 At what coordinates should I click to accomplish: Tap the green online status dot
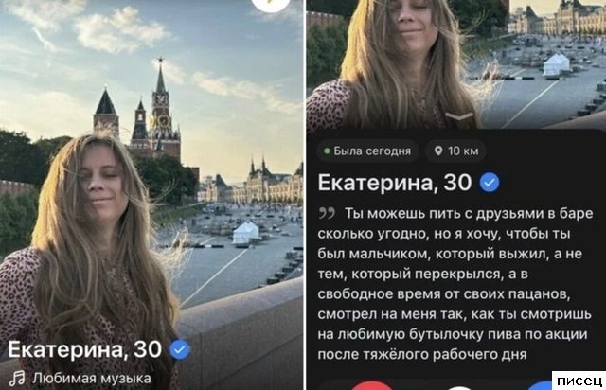pyautogui.click(x=327, y=151)
